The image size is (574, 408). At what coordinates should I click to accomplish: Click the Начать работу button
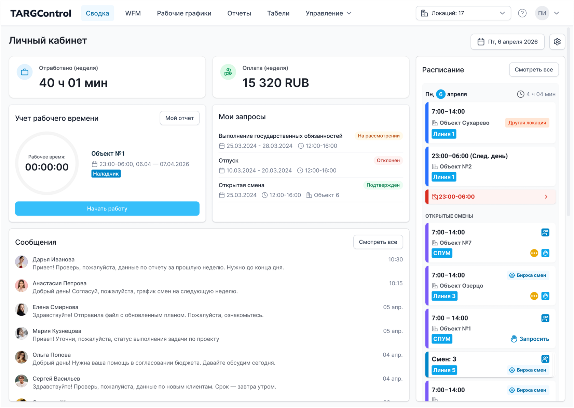(x=107, y=209)
